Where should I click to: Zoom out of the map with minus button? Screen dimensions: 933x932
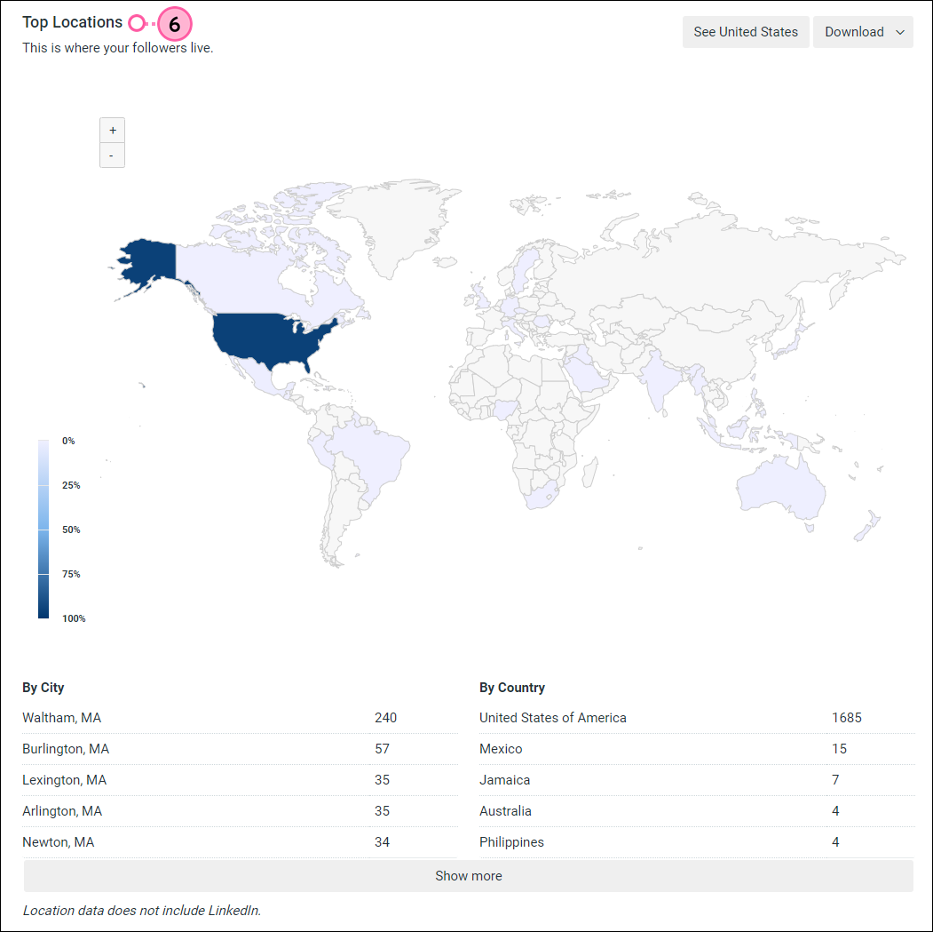pos(113,155)
